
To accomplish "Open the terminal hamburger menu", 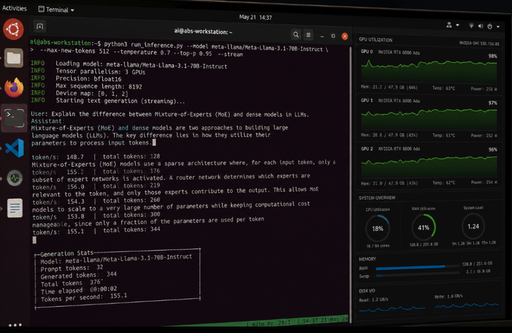I will click(x=308, y=35).
